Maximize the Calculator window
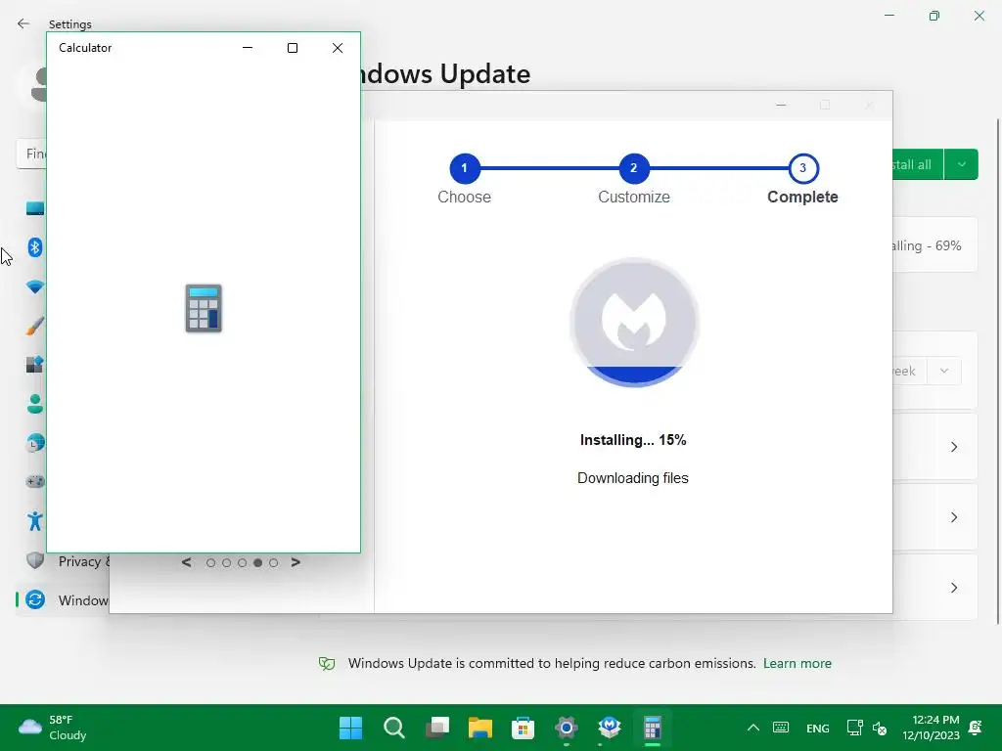 click(293, 48)
